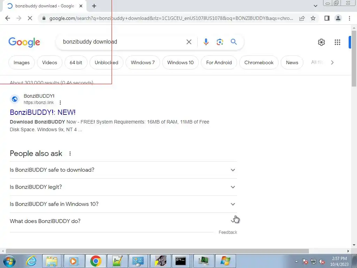Screen dimensions: 357x268
Task: Launch Internet Explorer from the taskbar
Action: (31, 261)
